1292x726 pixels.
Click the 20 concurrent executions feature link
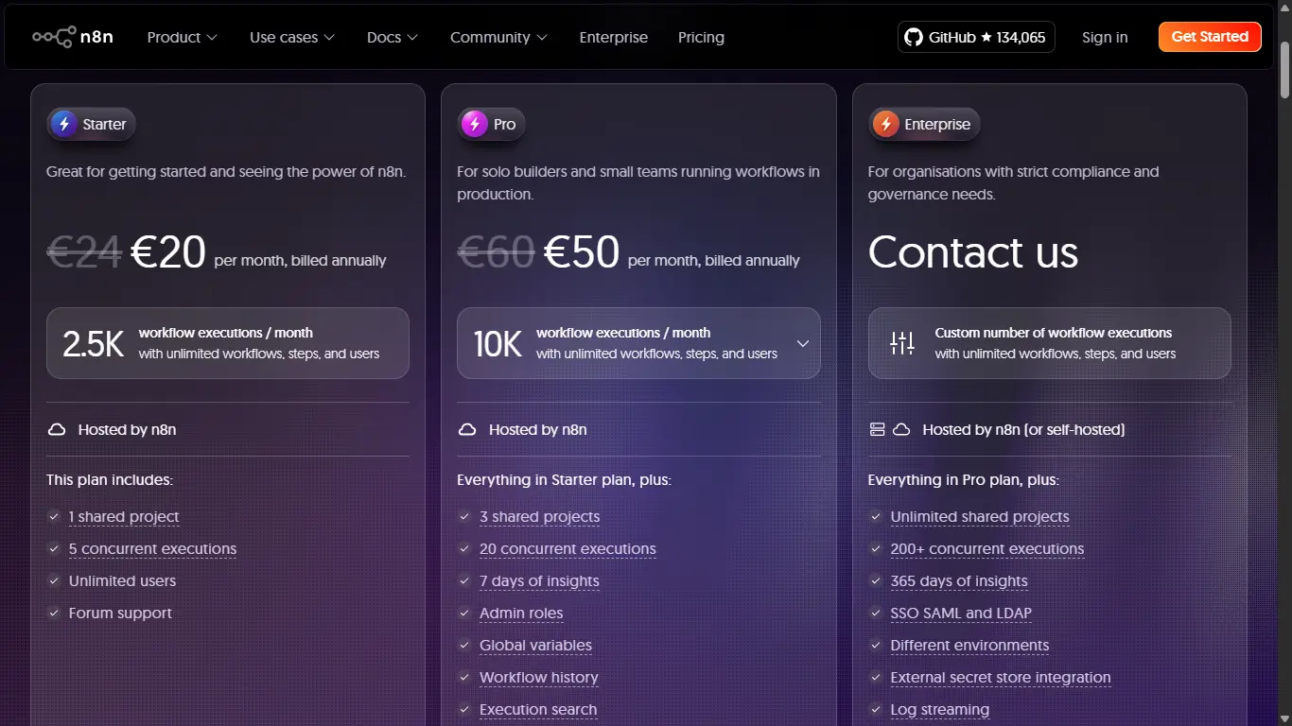pyautogui.click(x=567, y=549)
